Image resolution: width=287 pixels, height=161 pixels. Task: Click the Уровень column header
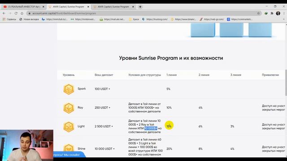(69, 75)
